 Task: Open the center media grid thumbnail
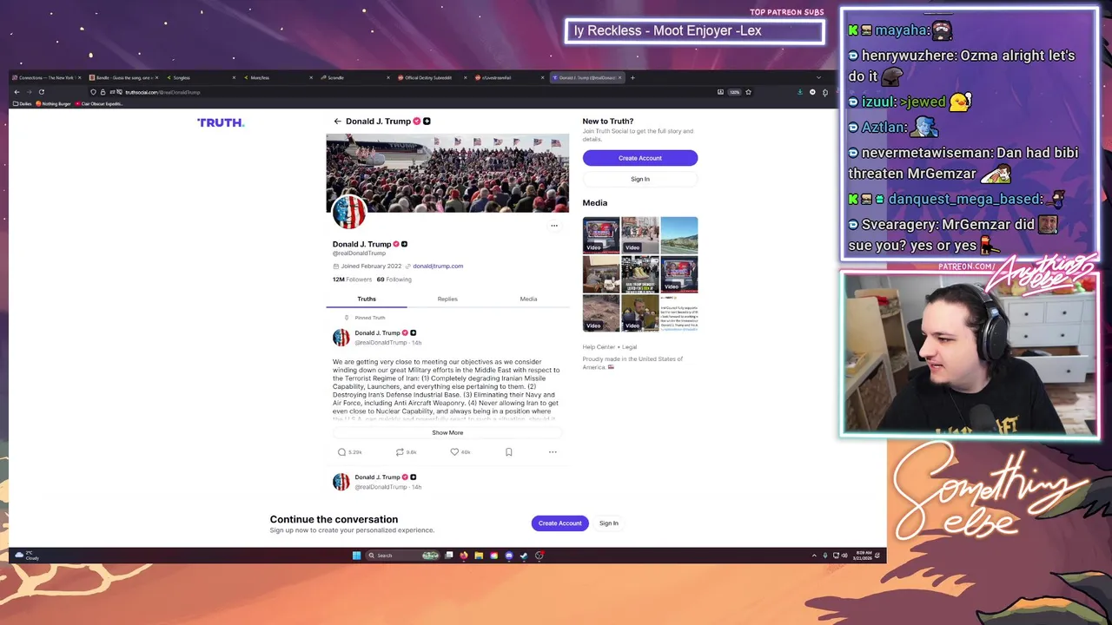pos(640,274)
